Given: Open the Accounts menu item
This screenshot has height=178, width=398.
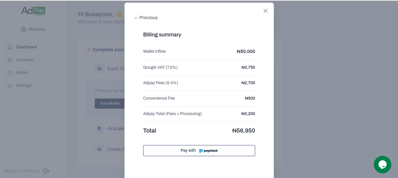Looking at the screenshot, I should (25, 60).
